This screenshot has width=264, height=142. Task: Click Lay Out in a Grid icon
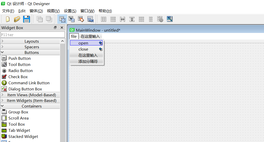pos(141,19)
